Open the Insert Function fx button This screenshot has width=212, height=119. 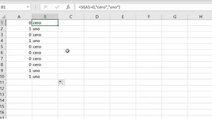(68, 7)
